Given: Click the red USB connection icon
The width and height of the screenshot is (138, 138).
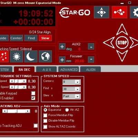Looking at the screenshot, I should pos(119,12).
